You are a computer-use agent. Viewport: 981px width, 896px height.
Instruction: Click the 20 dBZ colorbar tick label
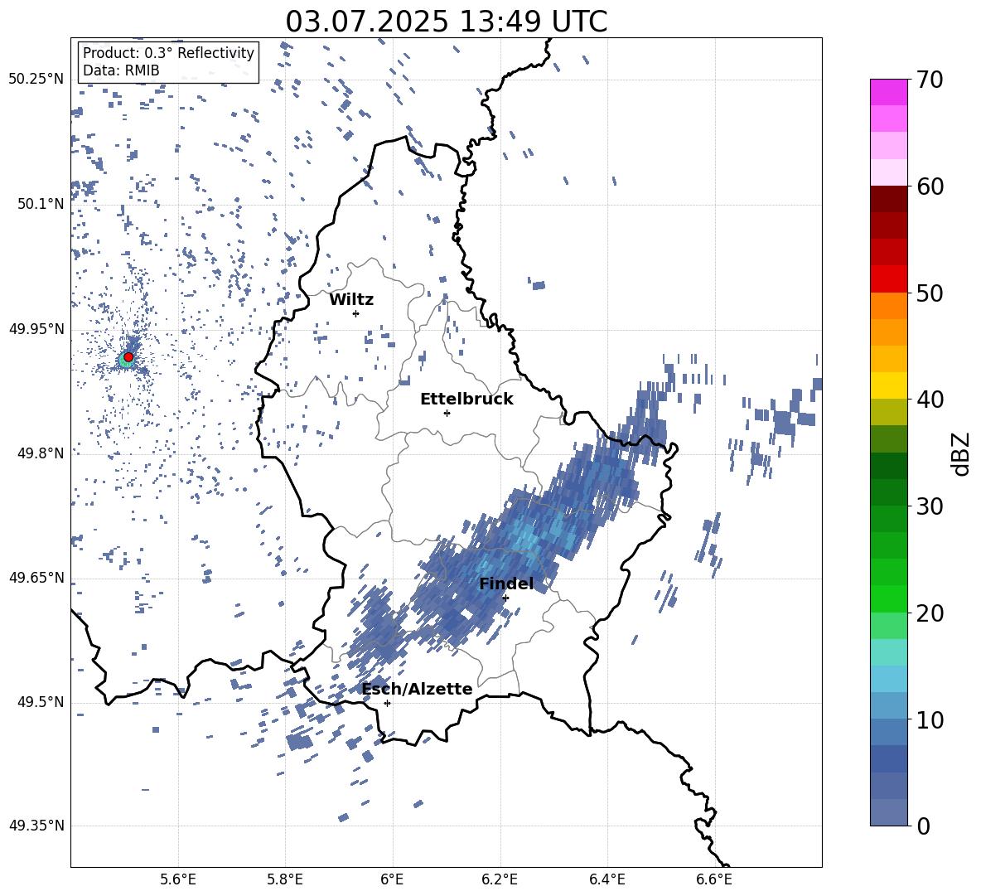[930, 613]
